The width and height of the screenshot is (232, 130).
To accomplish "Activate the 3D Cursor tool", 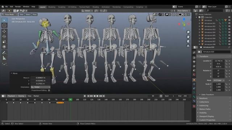I will [x=4, y=25].
